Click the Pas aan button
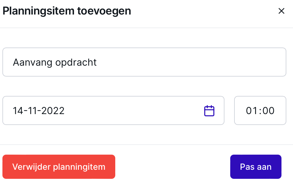 point(256,167)
